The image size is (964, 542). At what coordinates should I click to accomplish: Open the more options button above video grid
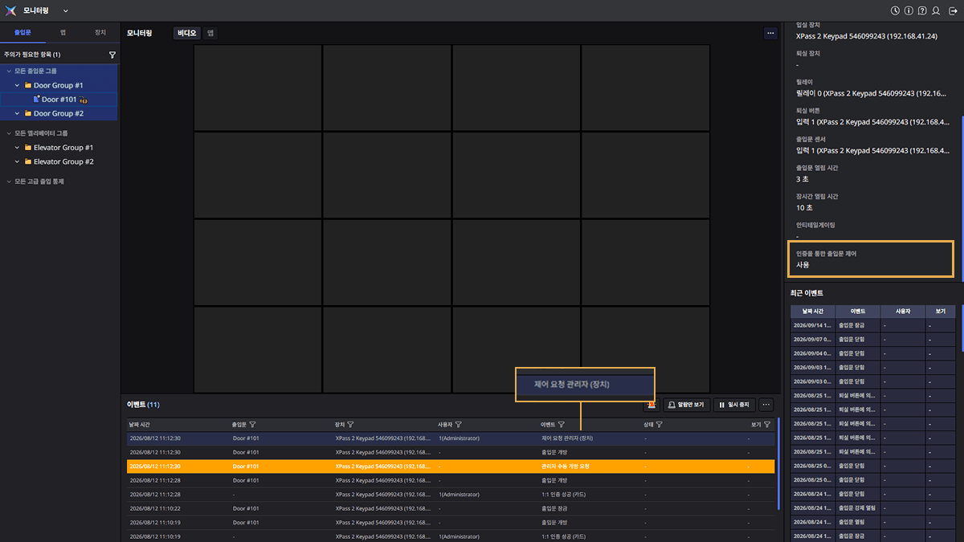(x=770, y=33)
